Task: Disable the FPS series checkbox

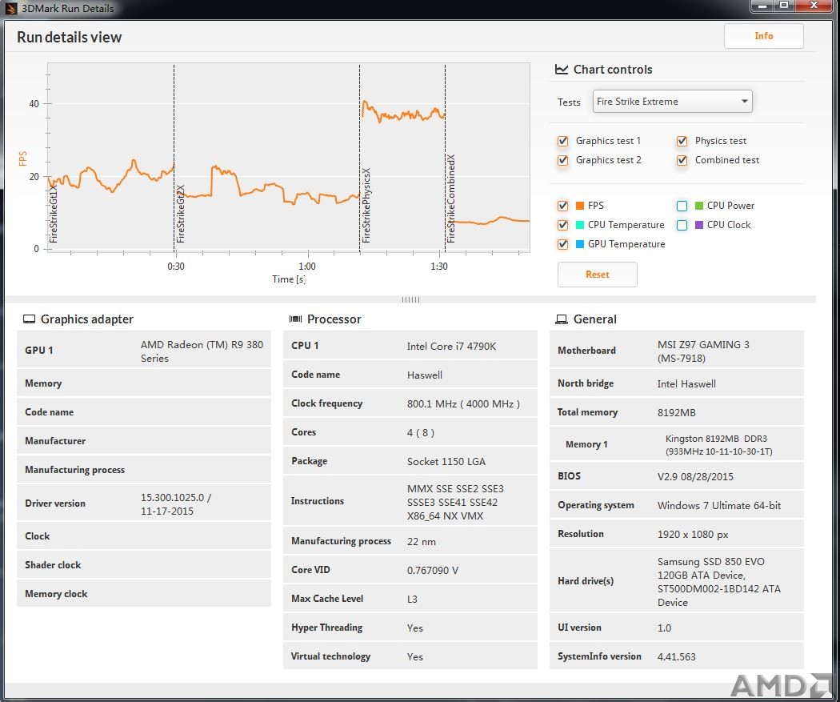Action: (562, 206)
